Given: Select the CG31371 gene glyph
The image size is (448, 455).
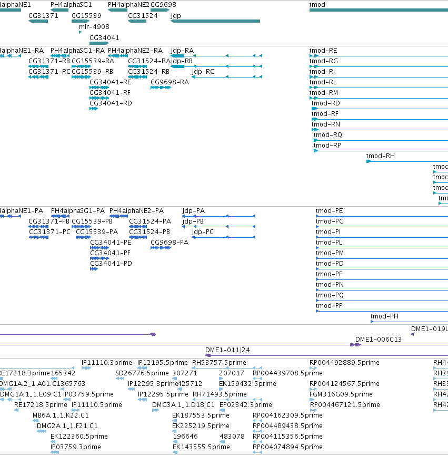Looking at the screenshot, I should (x=38, y=21).
